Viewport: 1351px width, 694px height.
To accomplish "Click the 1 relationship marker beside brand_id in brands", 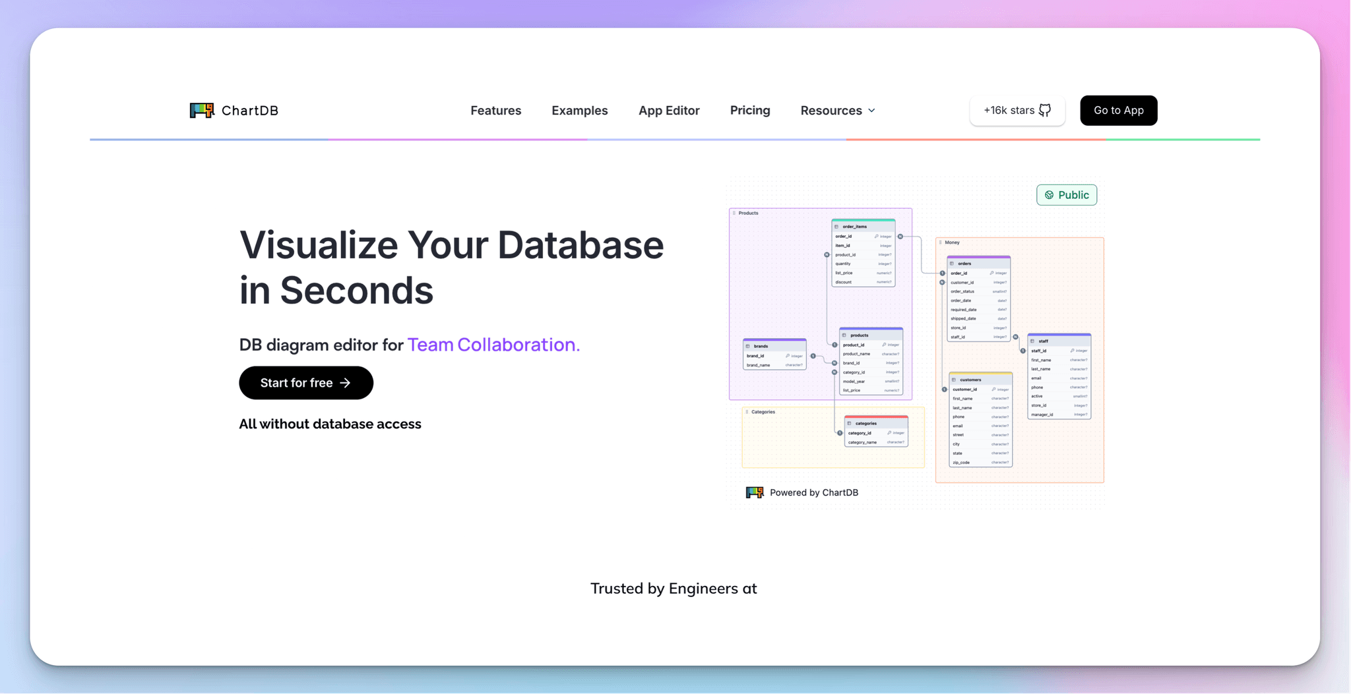I will [x=813, y=356].
